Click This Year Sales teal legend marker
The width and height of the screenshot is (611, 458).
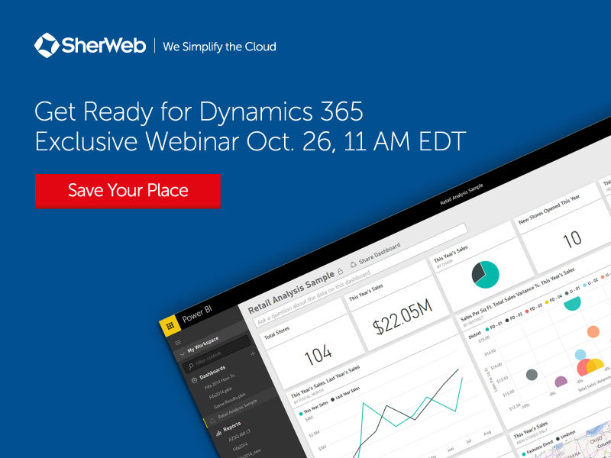(x=300, y=414)
